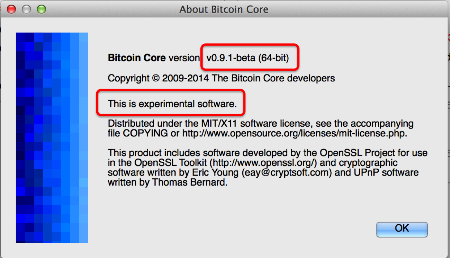Open the opensource.org mit-license.php link
450x258 pixels.
[294, 133]
